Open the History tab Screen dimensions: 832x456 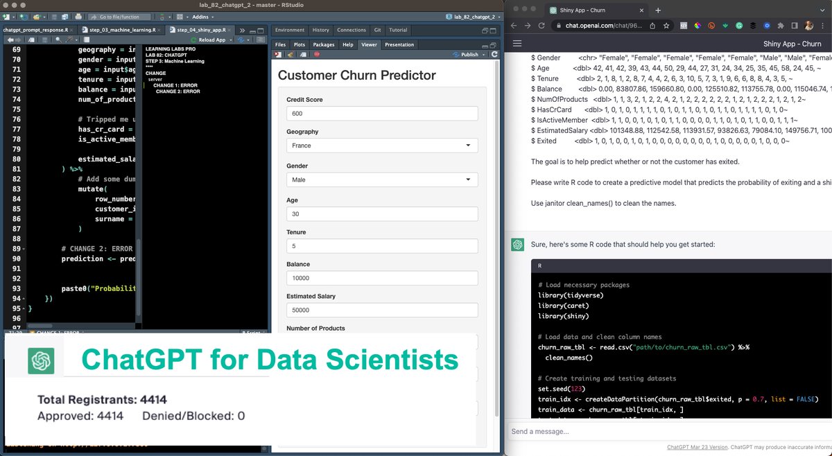[x=320, y=30]
